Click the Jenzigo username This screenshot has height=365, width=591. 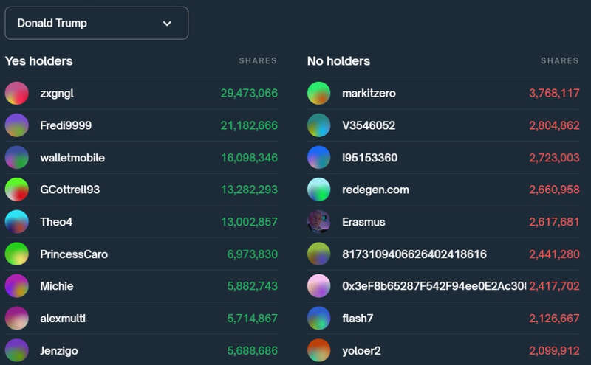tap(59, 351)
